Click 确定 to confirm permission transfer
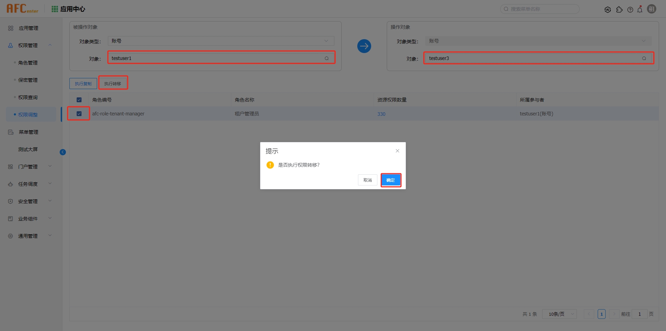The image size is (666, 331). pyautogui.click(x=391, y=180)
